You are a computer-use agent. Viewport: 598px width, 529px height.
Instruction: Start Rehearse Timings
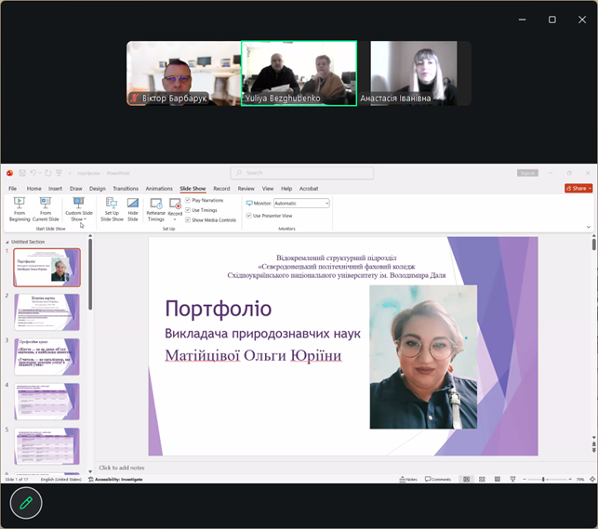[x=156, y=209]
